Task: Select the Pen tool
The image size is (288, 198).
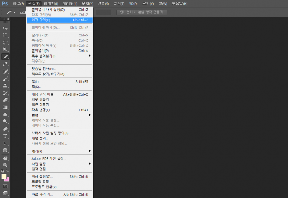Action: [5, 129]
